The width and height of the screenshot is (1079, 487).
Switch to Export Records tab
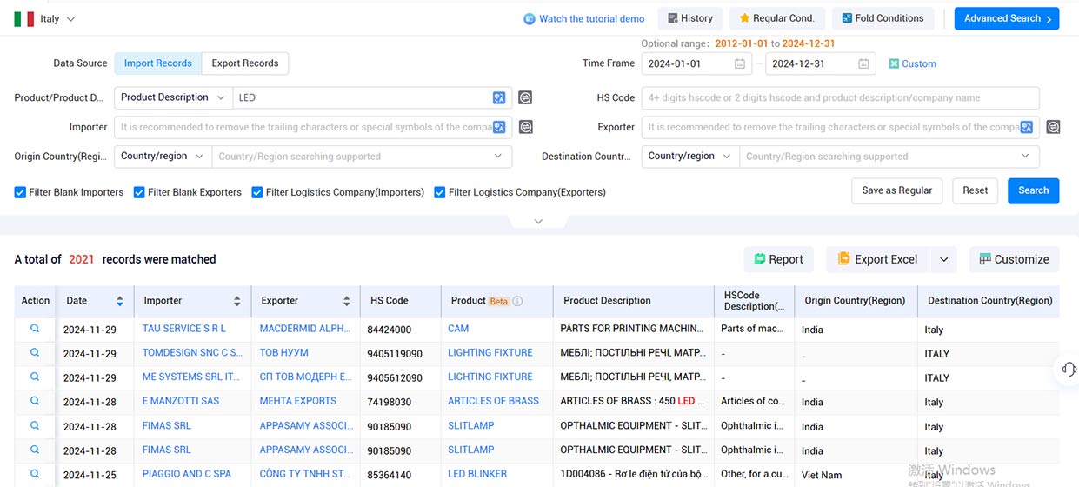(245, 63)
